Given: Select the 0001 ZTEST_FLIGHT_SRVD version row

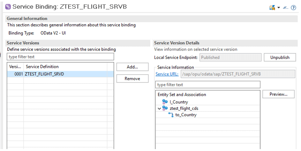Looking at the screenshot, I should click(60, 74).
